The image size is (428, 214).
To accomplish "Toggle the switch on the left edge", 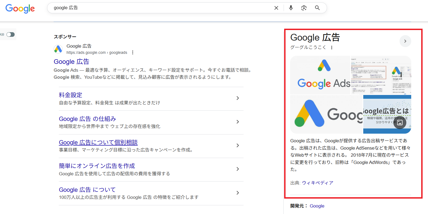I will point(11,34).
